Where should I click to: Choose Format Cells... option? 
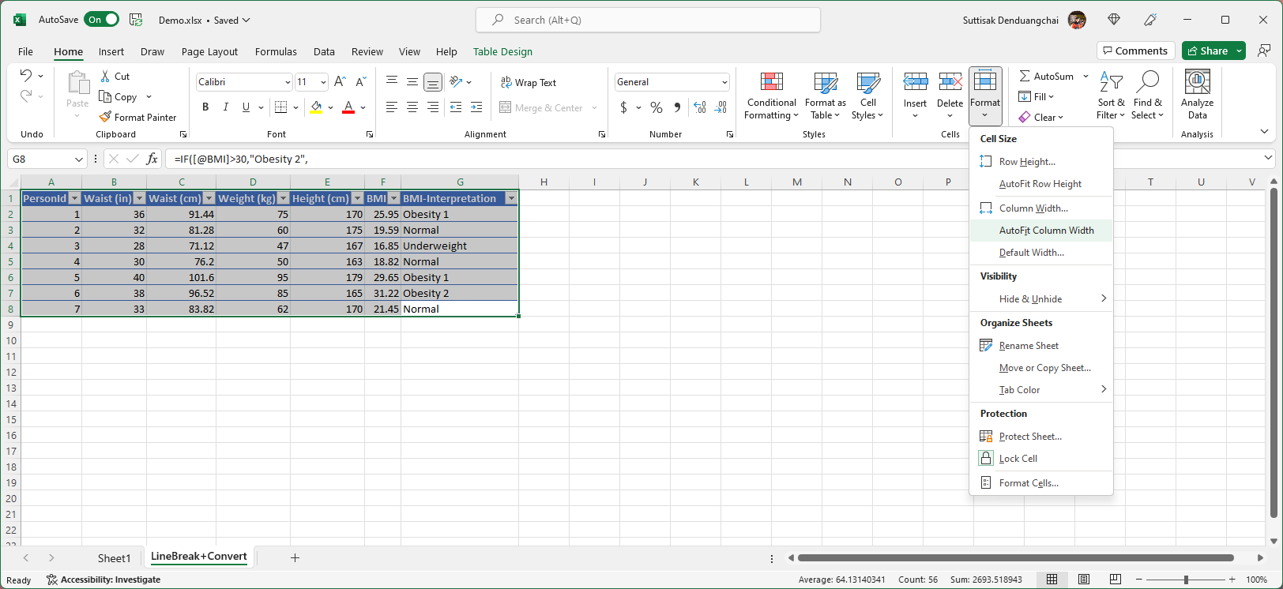(x=1041, y=483)
